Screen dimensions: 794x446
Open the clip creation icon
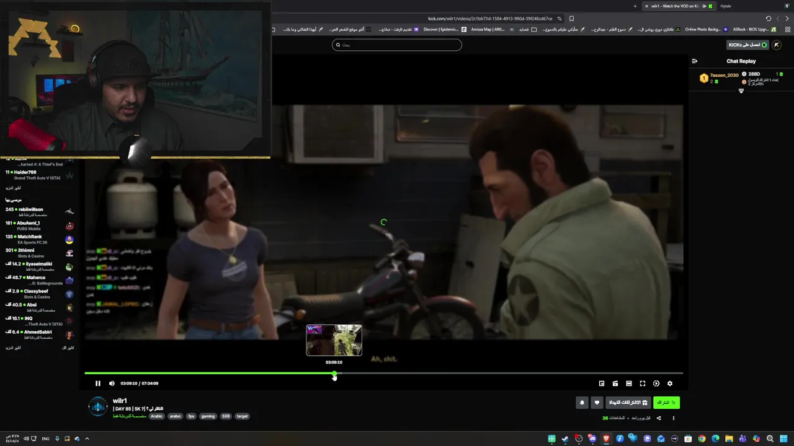coord(615,383)
